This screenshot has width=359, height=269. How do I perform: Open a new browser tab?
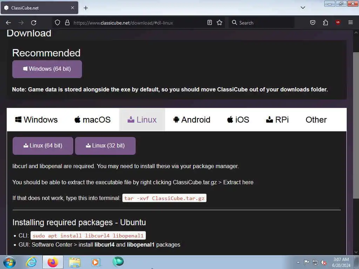[86, 8]
